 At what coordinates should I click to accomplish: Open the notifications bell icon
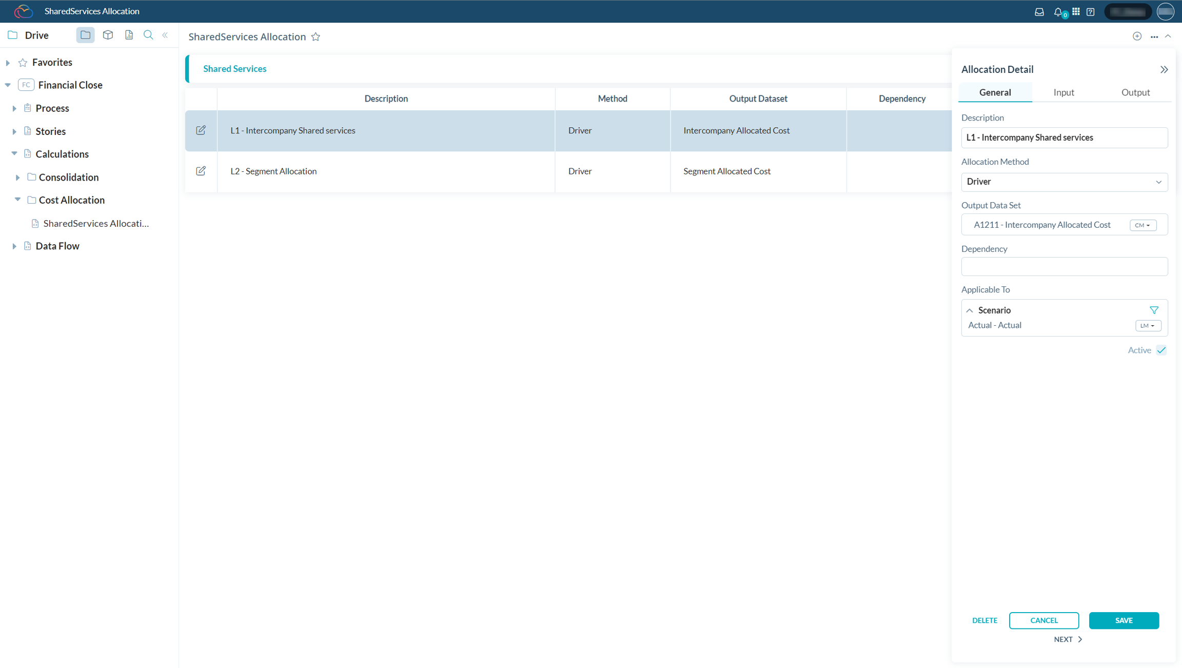(1058, 12)
